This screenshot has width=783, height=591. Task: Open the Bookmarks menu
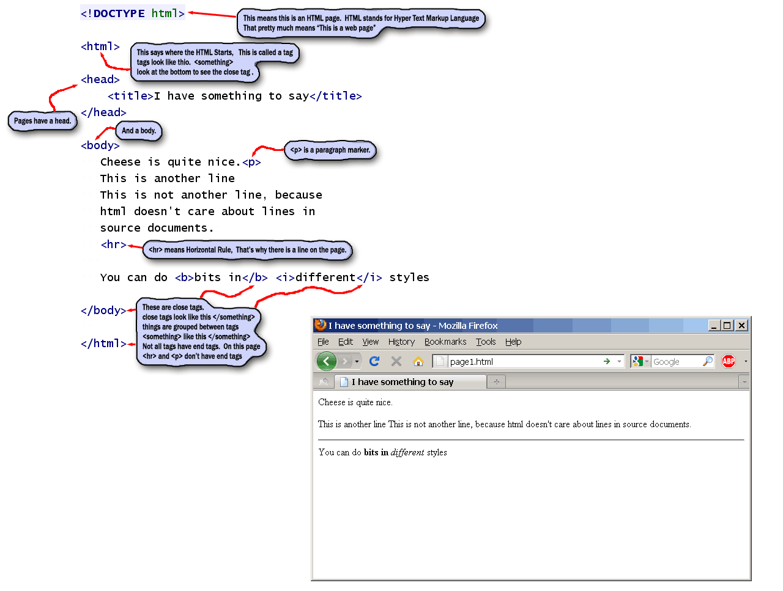coord(445,342)
